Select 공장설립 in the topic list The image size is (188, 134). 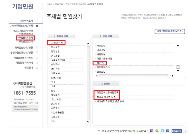(55, 51)
